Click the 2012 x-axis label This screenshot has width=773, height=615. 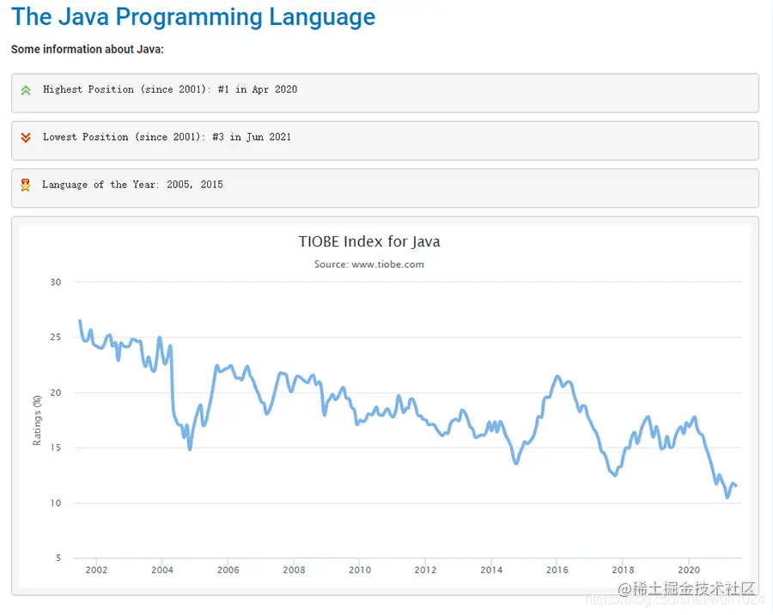425,570
